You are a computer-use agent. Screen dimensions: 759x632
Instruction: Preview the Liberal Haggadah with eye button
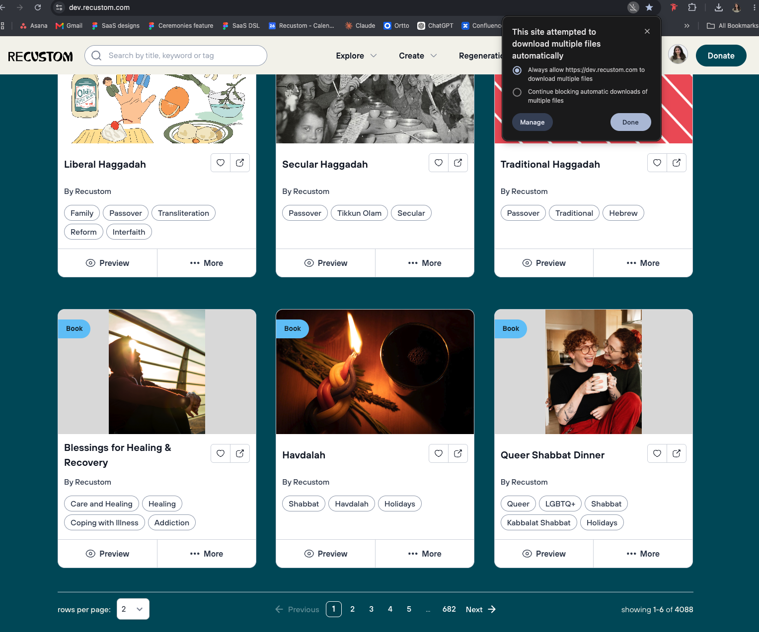(x=107, y=263)
